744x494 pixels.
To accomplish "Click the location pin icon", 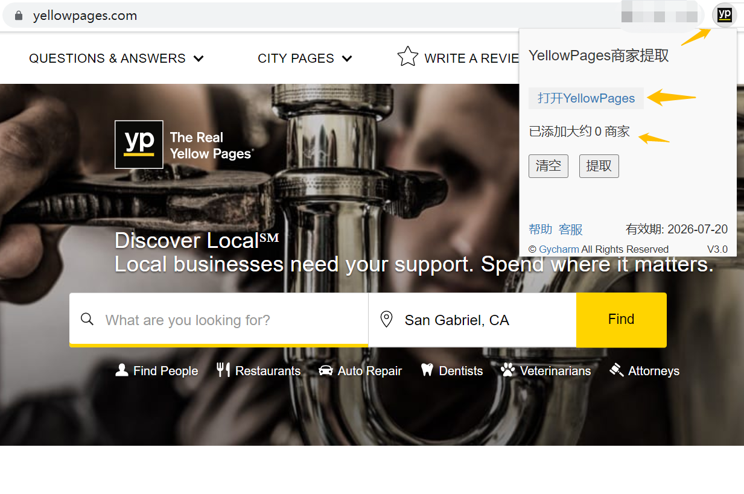I will click(x=387, y=320).
